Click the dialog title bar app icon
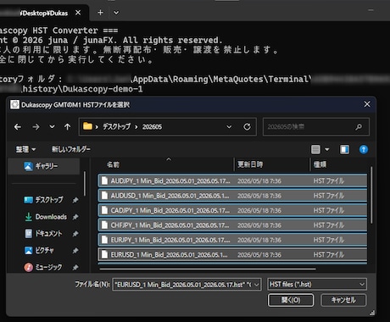Viewport: 390px width, 322px height. (x=14, y=104)
